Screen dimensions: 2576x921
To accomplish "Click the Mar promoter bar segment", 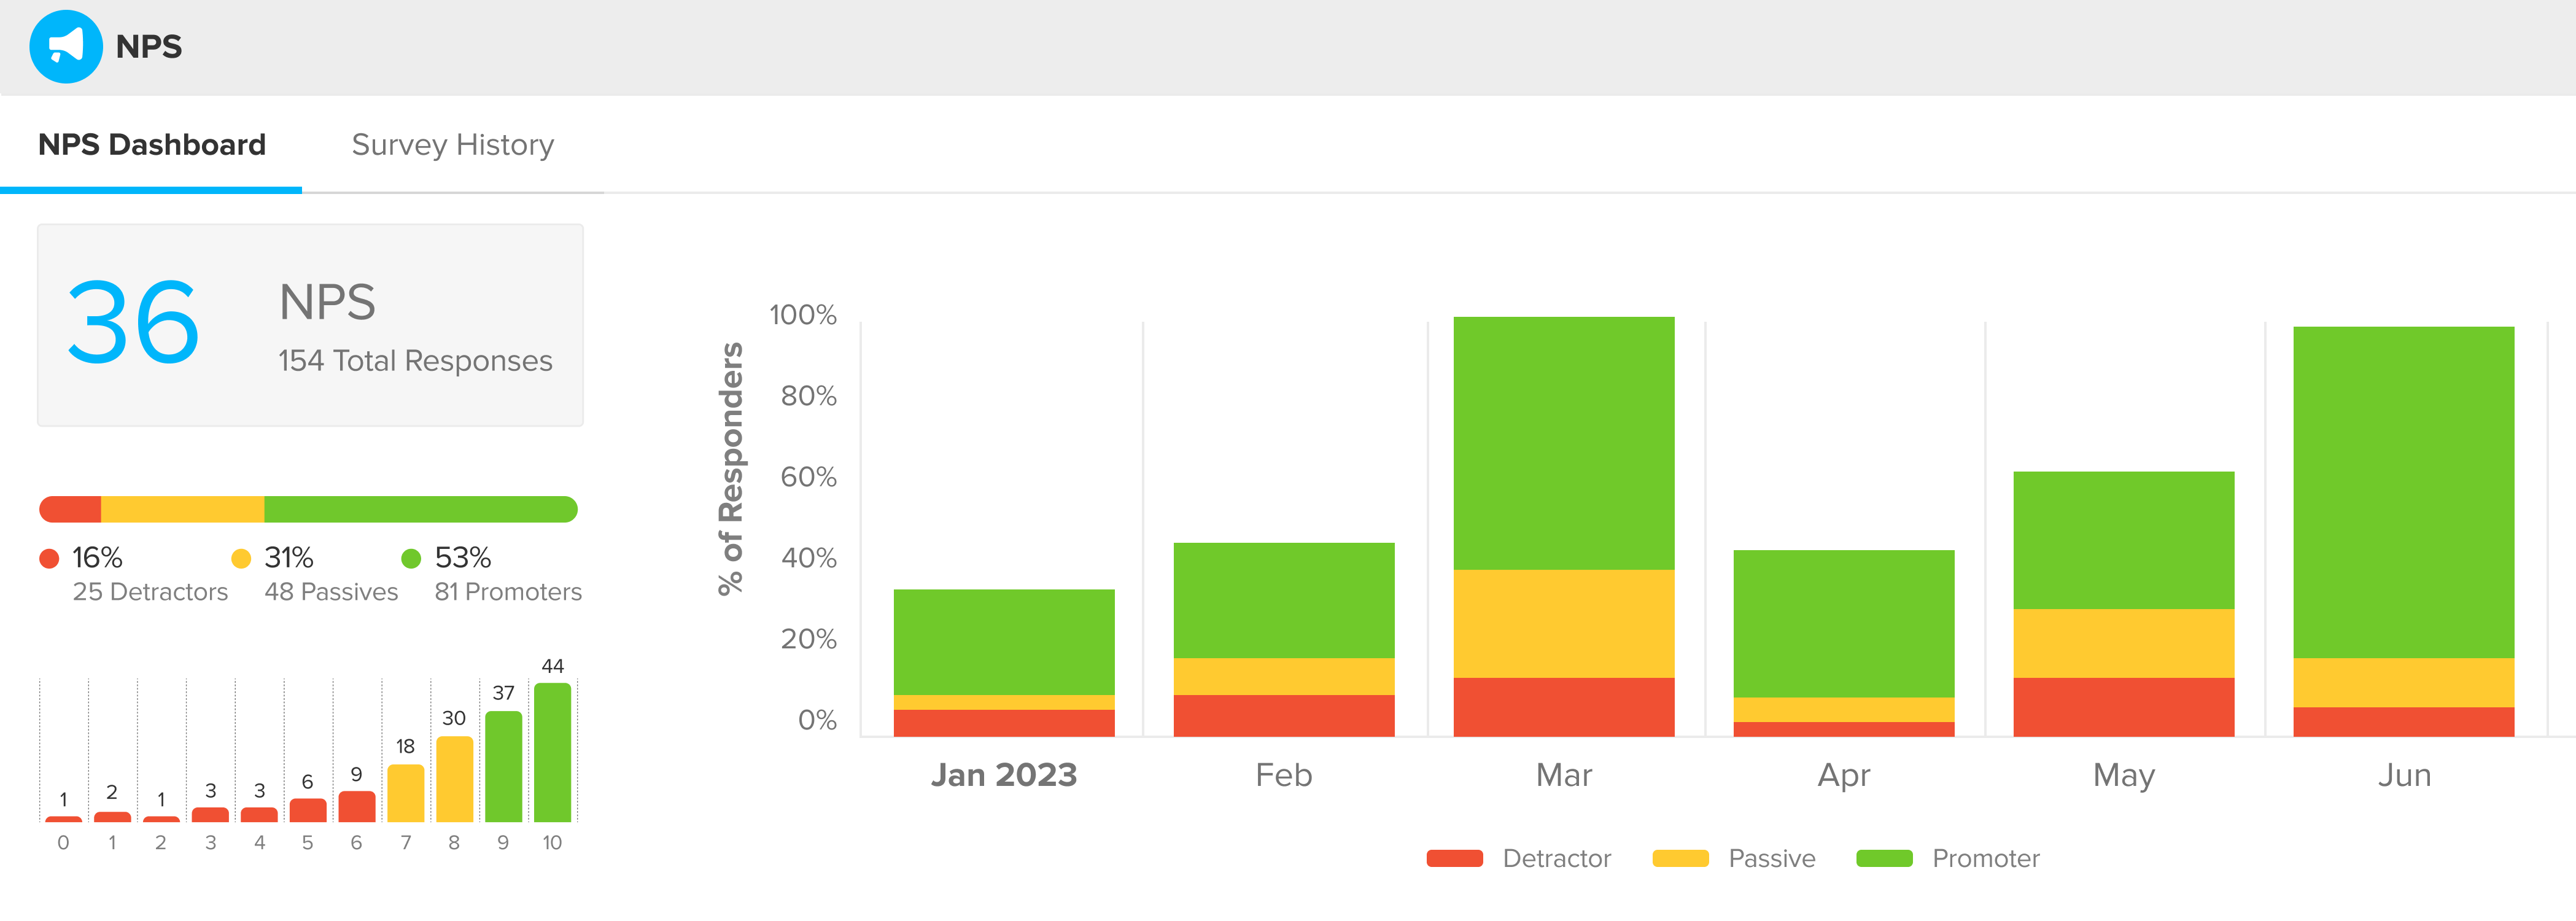I will click(x=1564, y=443).
